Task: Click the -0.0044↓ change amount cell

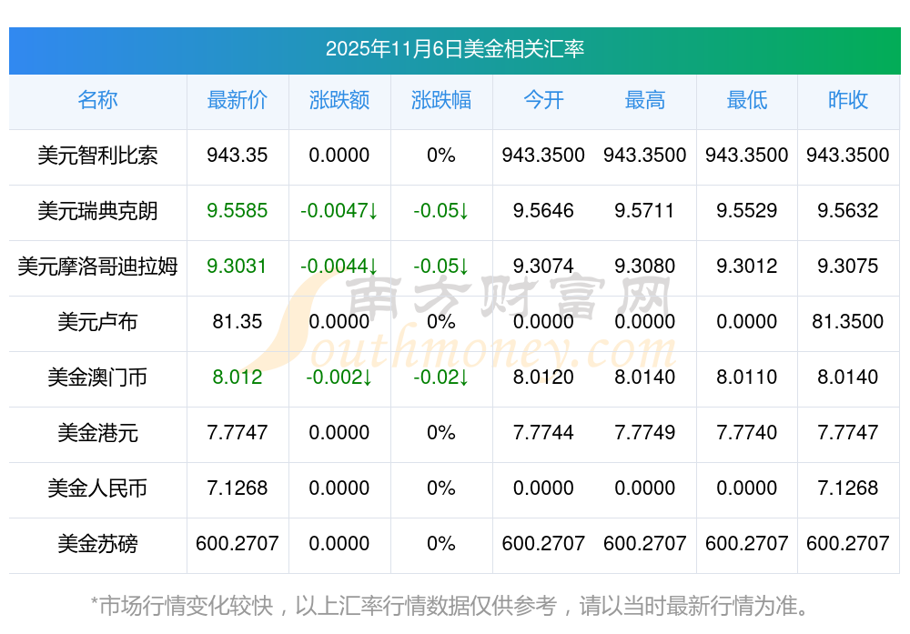Action: pos(339,267)
